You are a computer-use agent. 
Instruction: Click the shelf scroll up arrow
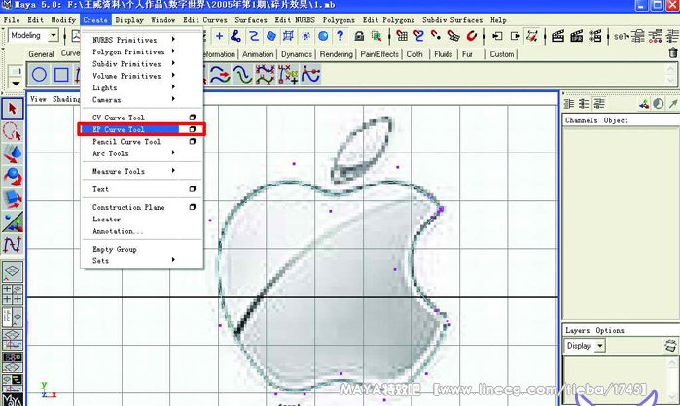[x=671, y=68]
